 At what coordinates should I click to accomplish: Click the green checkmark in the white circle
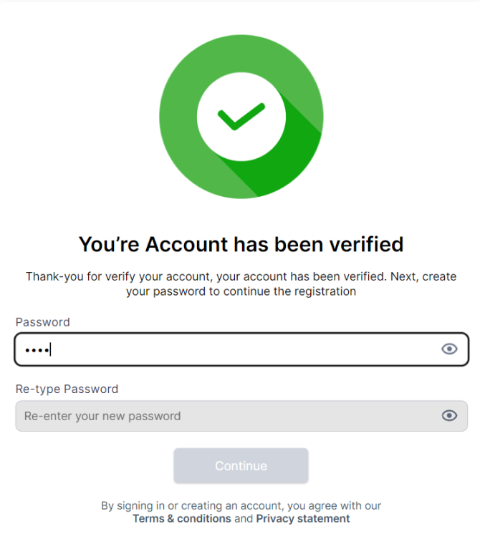(241, 116)
